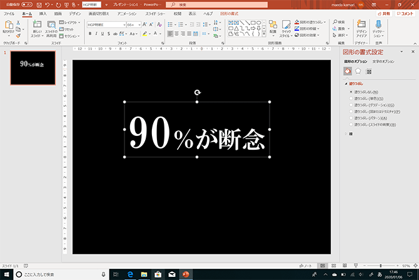Open the Shape Outline (図形の枠線) dropdown
The width and height of the screenshot is (419, 280).
click(x=307, y=28)
